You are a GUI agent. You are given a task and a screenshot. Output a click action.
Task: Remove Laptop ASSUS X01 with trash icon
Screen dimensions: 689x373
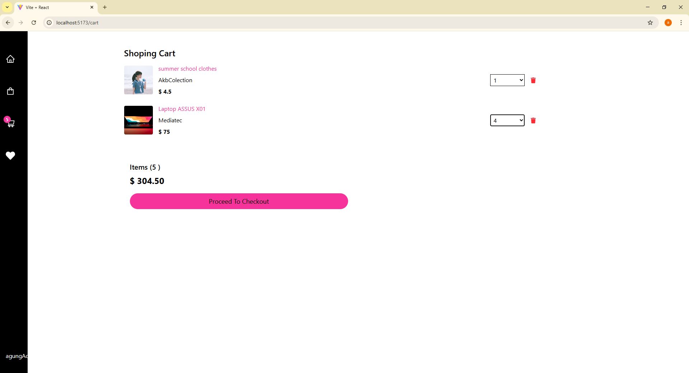point(533,121)
